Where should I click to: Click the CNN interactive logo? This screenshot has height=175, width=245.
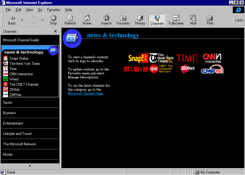click(212, 58)
